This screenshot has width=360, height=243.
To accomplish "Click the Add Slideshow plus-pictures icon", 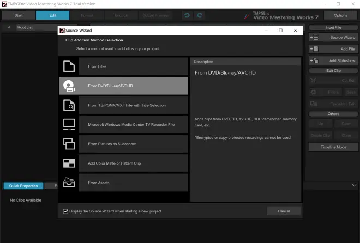I will click(x=314, y=61).
